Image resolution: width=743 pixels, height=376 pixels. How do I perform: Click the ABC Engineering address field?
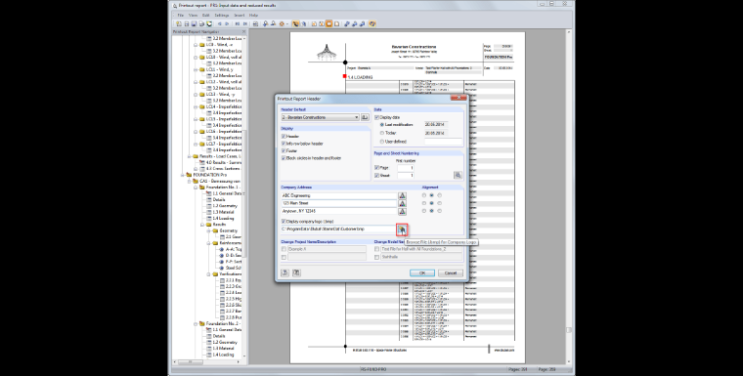339,195
